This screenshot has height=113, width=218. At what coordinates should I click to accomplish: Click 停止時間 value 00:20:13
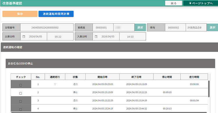pyautogui.click(x=167, y=109)
